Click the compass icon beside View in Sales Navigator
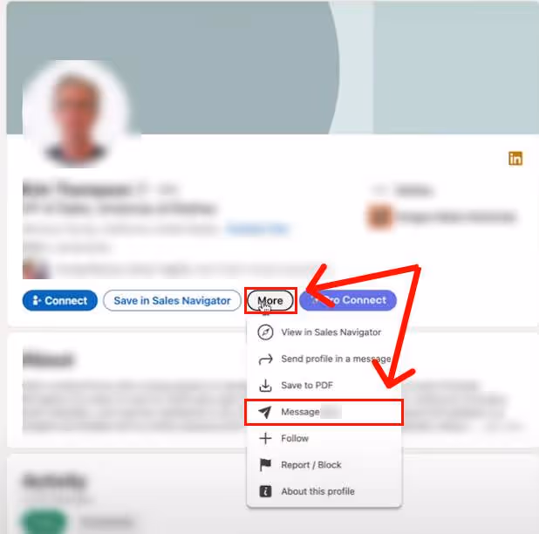 265,332
